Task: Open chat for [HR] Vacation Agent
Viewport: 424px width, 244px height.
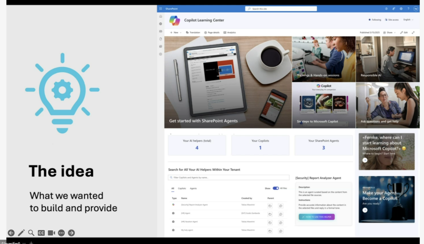Action: (x=281, y=222)
